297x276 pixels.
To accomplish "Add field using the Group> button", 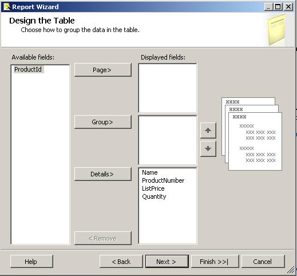I will click(x=103, y=122).
